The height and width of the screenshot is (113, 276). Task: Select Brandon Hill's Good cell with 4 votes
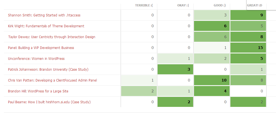[212, 91]
